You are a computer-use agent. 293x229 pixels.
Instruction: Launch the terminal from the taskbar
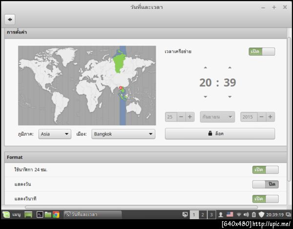tap(40, 215)
